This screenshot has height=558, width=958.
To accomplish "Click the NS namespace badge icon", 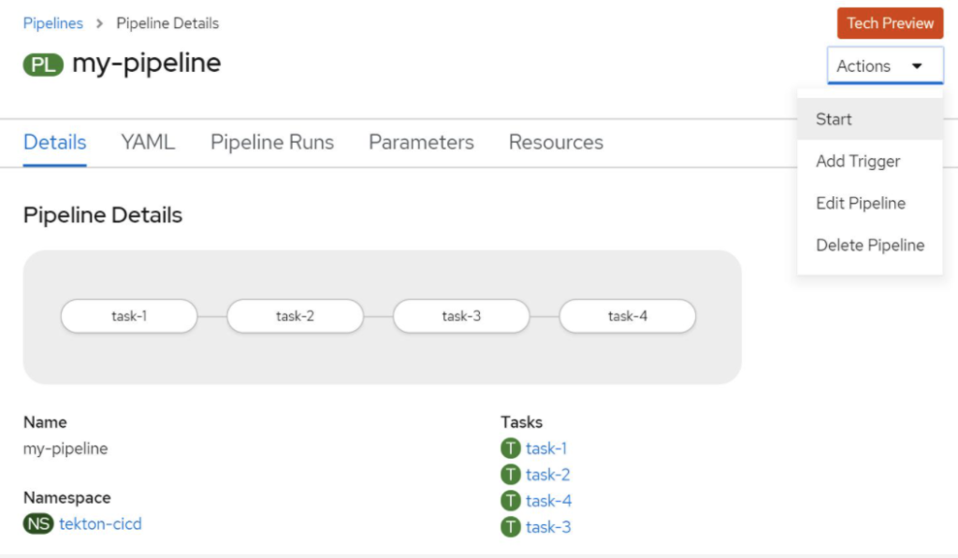I will tap(38, 523).
